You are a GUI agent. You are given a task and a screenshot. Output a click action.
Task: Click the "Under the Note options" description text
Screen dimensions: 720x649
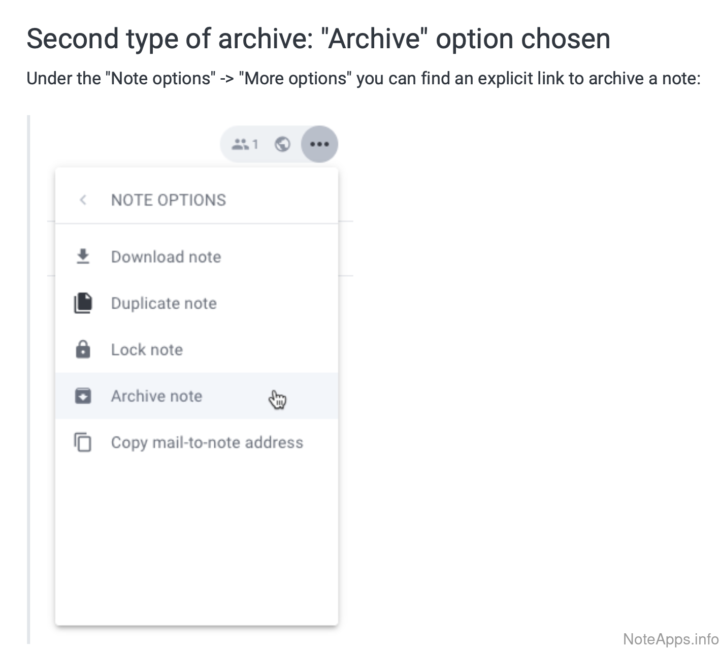[x=363, y=79]
